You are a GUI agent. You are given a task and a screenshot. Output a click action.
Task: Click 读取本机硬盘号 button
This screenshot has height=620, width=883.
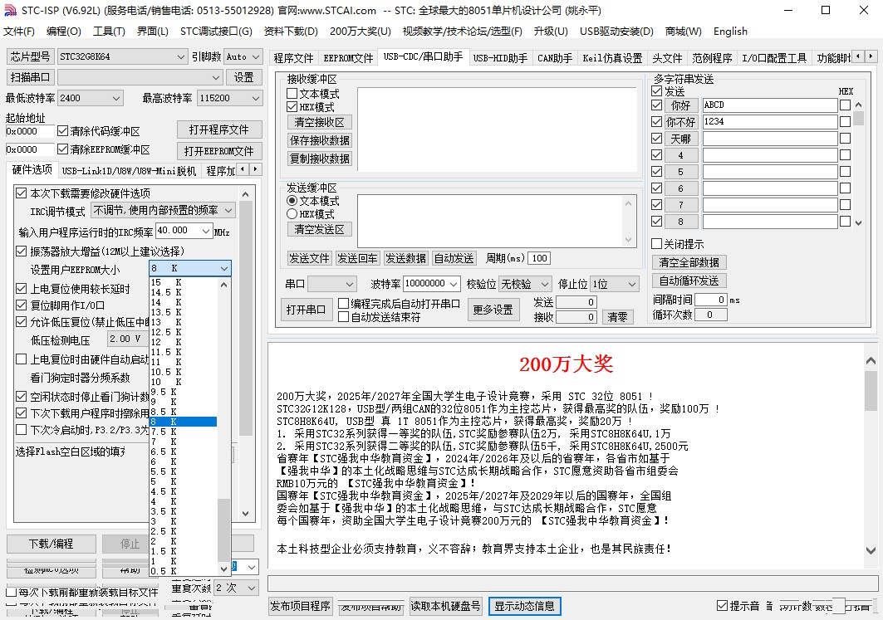(445, 606)
